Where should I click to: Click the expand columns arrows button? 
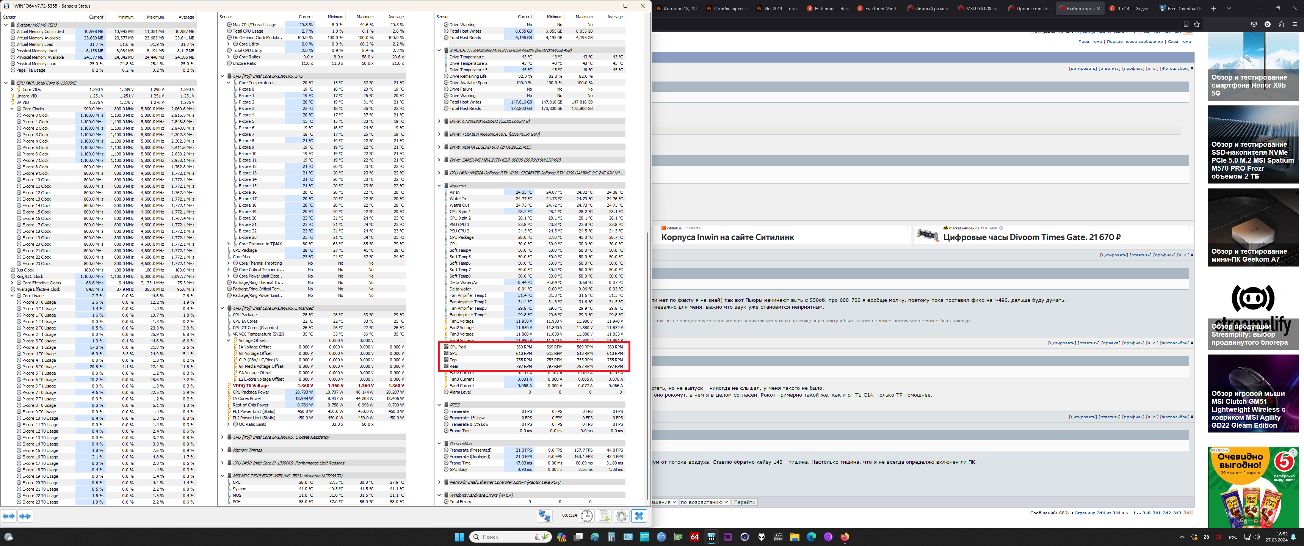click(x=9, y=516)
